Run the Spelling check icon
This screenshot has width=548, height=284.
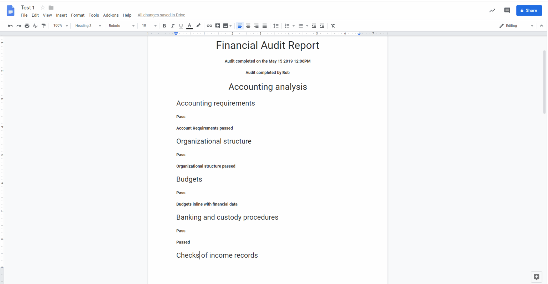point(35,25)
